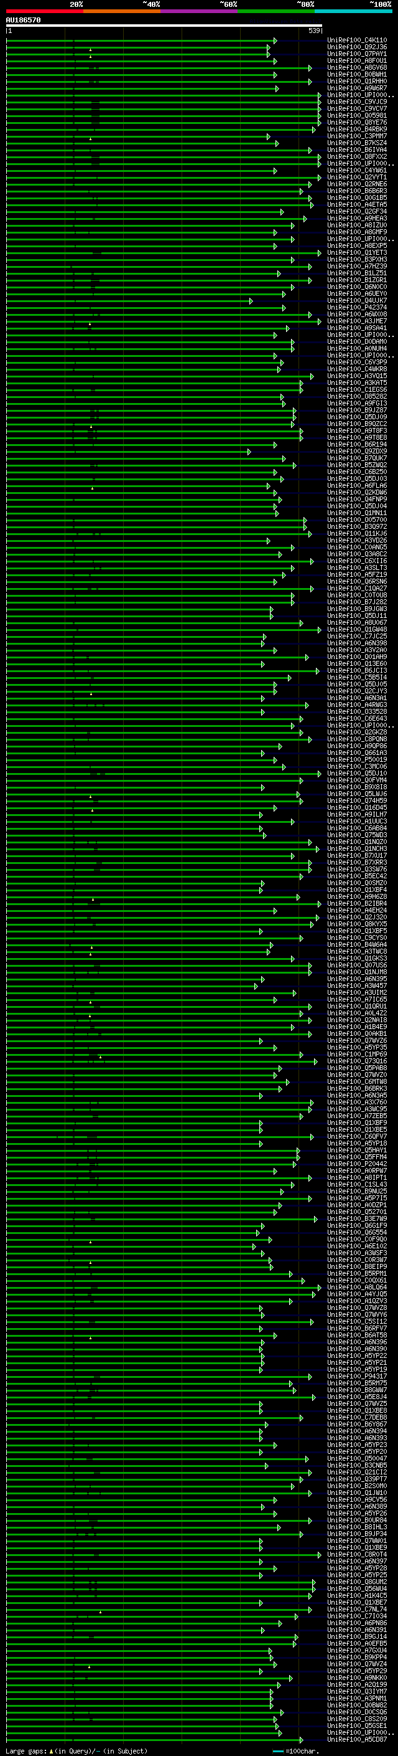This screenshot has width=398, height=1756.
Task: Select the UniRef100_C8PQN8 label
Action: point(357,739)
